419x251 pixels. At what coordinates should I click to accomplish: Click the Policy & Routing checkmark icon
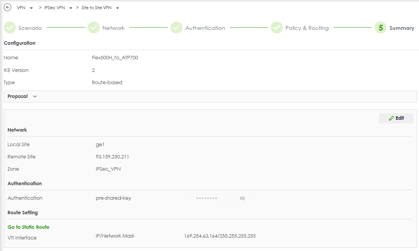[x=277, y=28]
